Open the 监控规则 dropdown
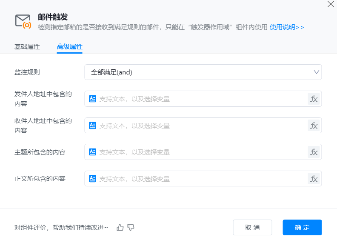 click(x=203, y=72)
